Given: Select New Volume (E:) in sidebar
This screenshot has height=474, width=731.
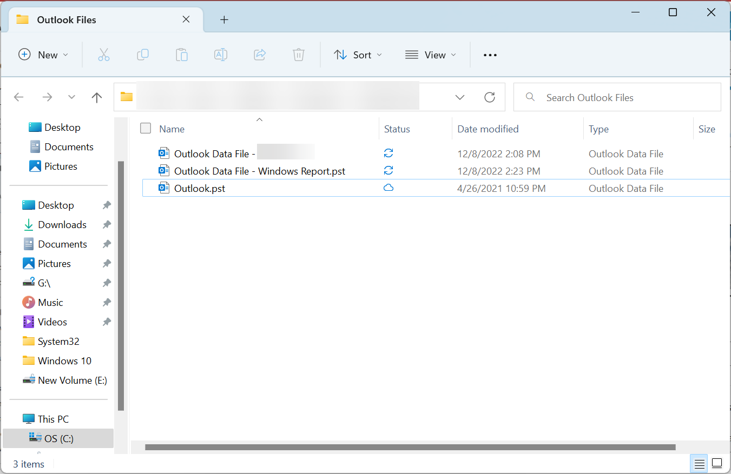Looking at the screenshot, I should tap(73, 380).
